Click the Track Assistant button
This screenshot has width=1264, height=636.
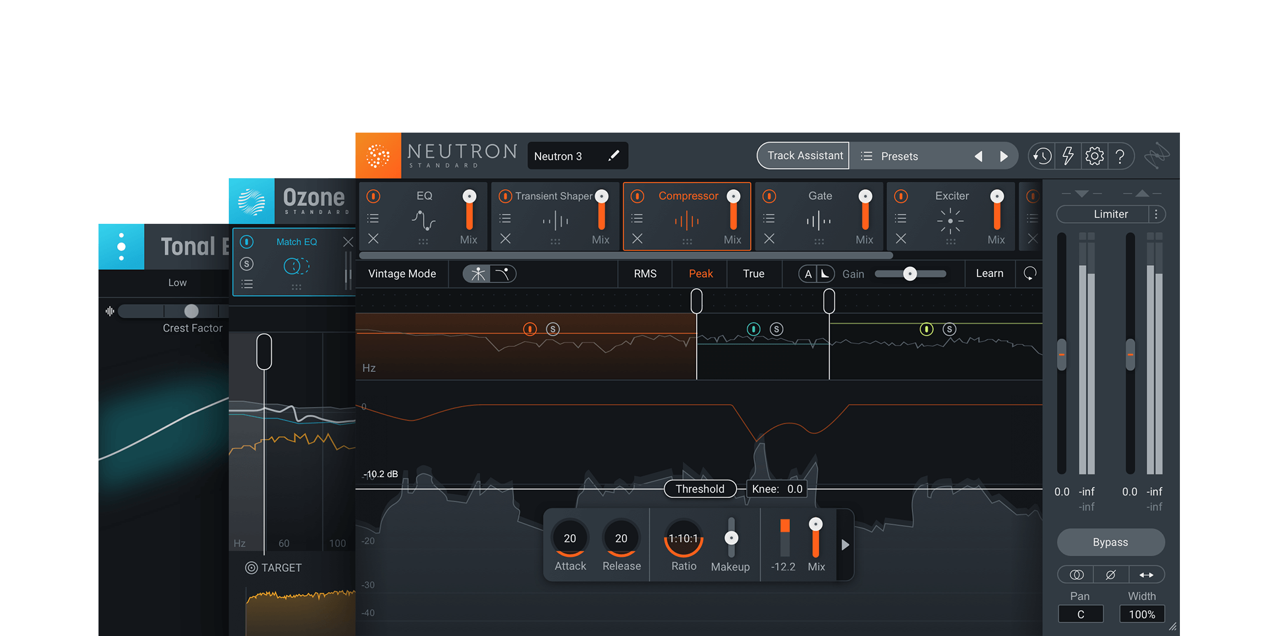click(804, 156)
